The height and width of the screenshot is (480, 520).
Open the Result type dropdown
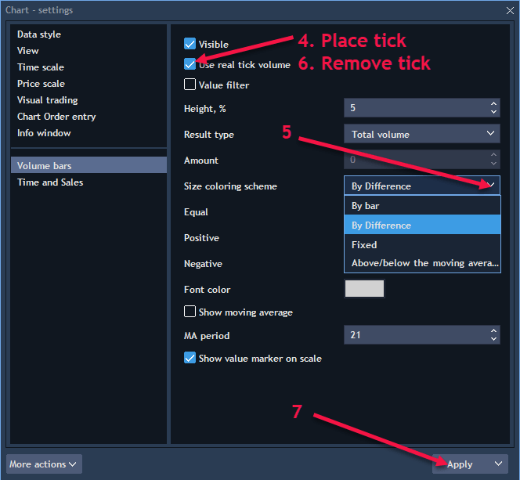click(x=421, y=134)
